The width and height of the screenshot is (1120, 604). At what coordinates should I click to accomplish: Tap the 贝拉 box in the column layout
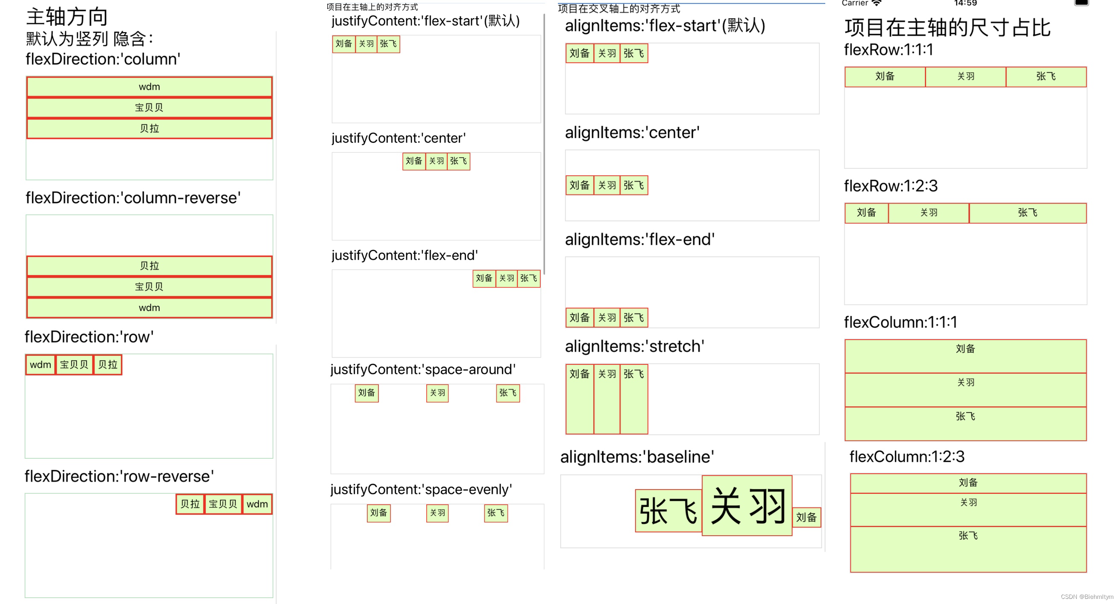click(149, 128)
